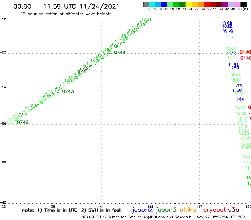Click the blue value 11.73
This screenshot has height=220, width=251.
(x=237, y=86)
